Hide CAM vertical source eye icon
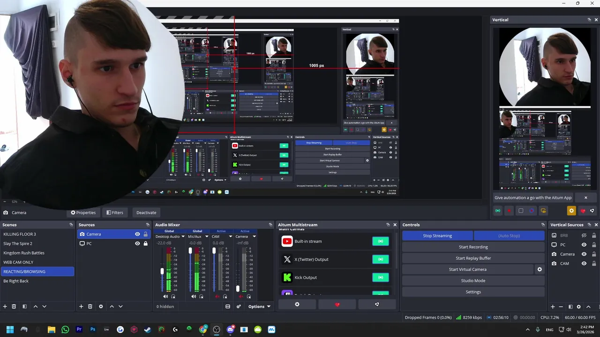This screenshot has width=600, height=337. coord(584,264)
